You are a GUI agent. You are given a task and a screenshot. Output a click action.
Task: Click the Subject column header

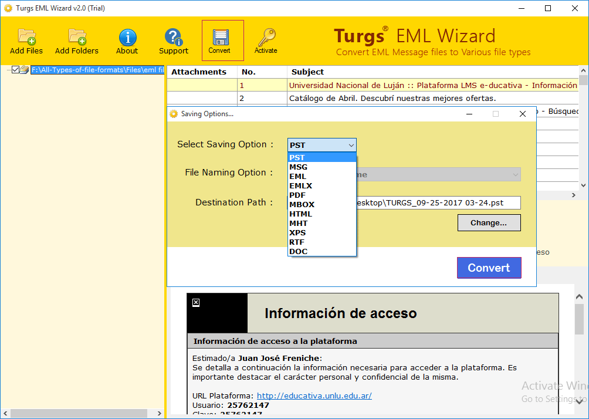[433, 72]
